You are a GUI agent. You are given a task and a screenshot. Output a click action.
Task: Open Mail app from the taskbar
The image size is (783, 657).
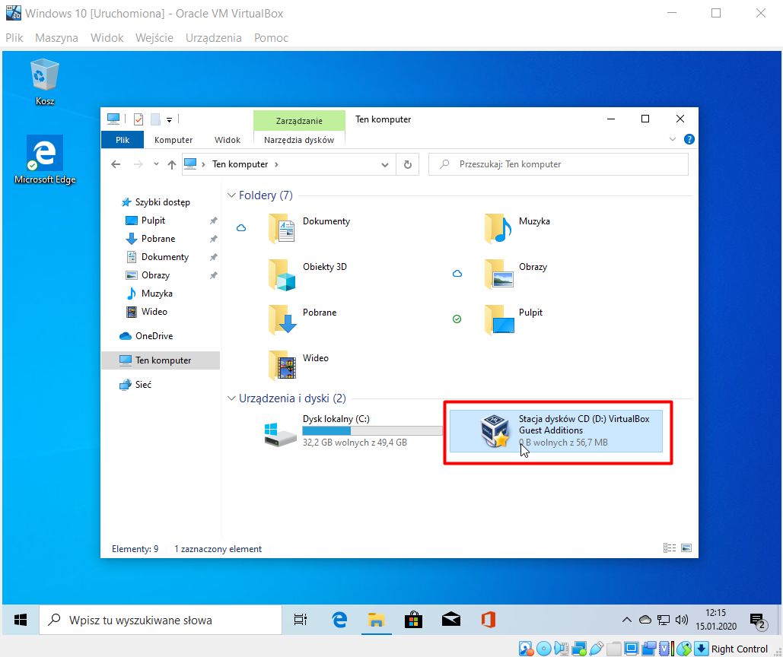pyautogui.click(x=451, y=620)
